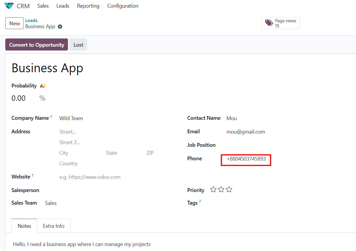Go back to Leads breadcrumb

click(x=31, y=20)
